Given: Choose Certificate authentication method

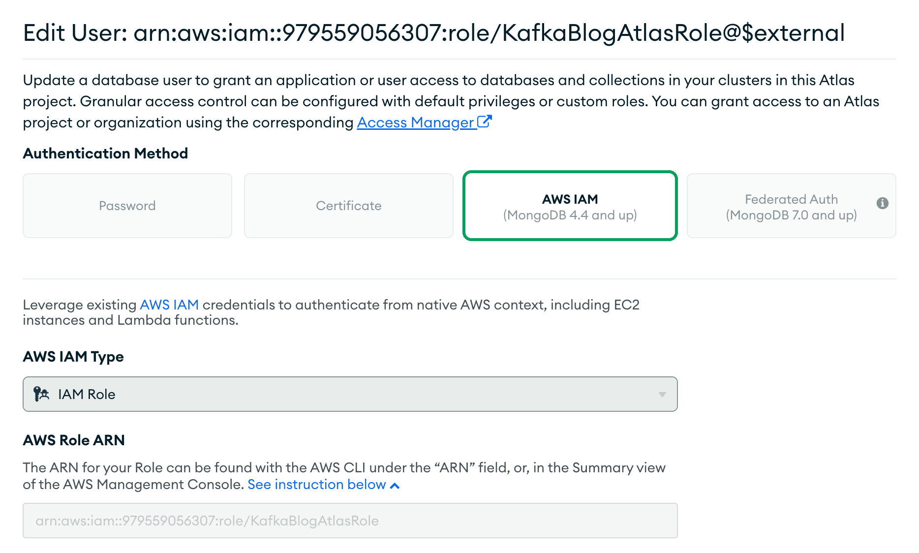Looking at the screenshot, I should [x=348, y=206].
